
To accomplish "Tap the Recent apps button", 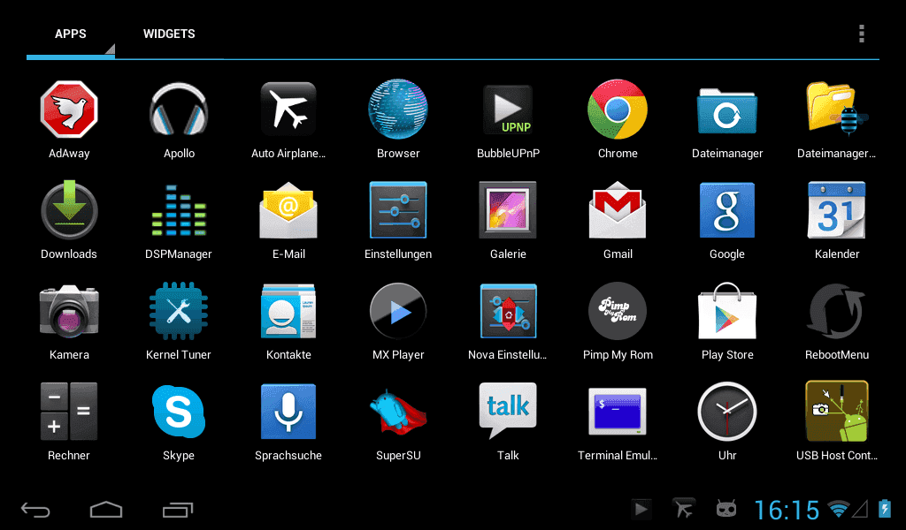I will [x=177, y=510].
